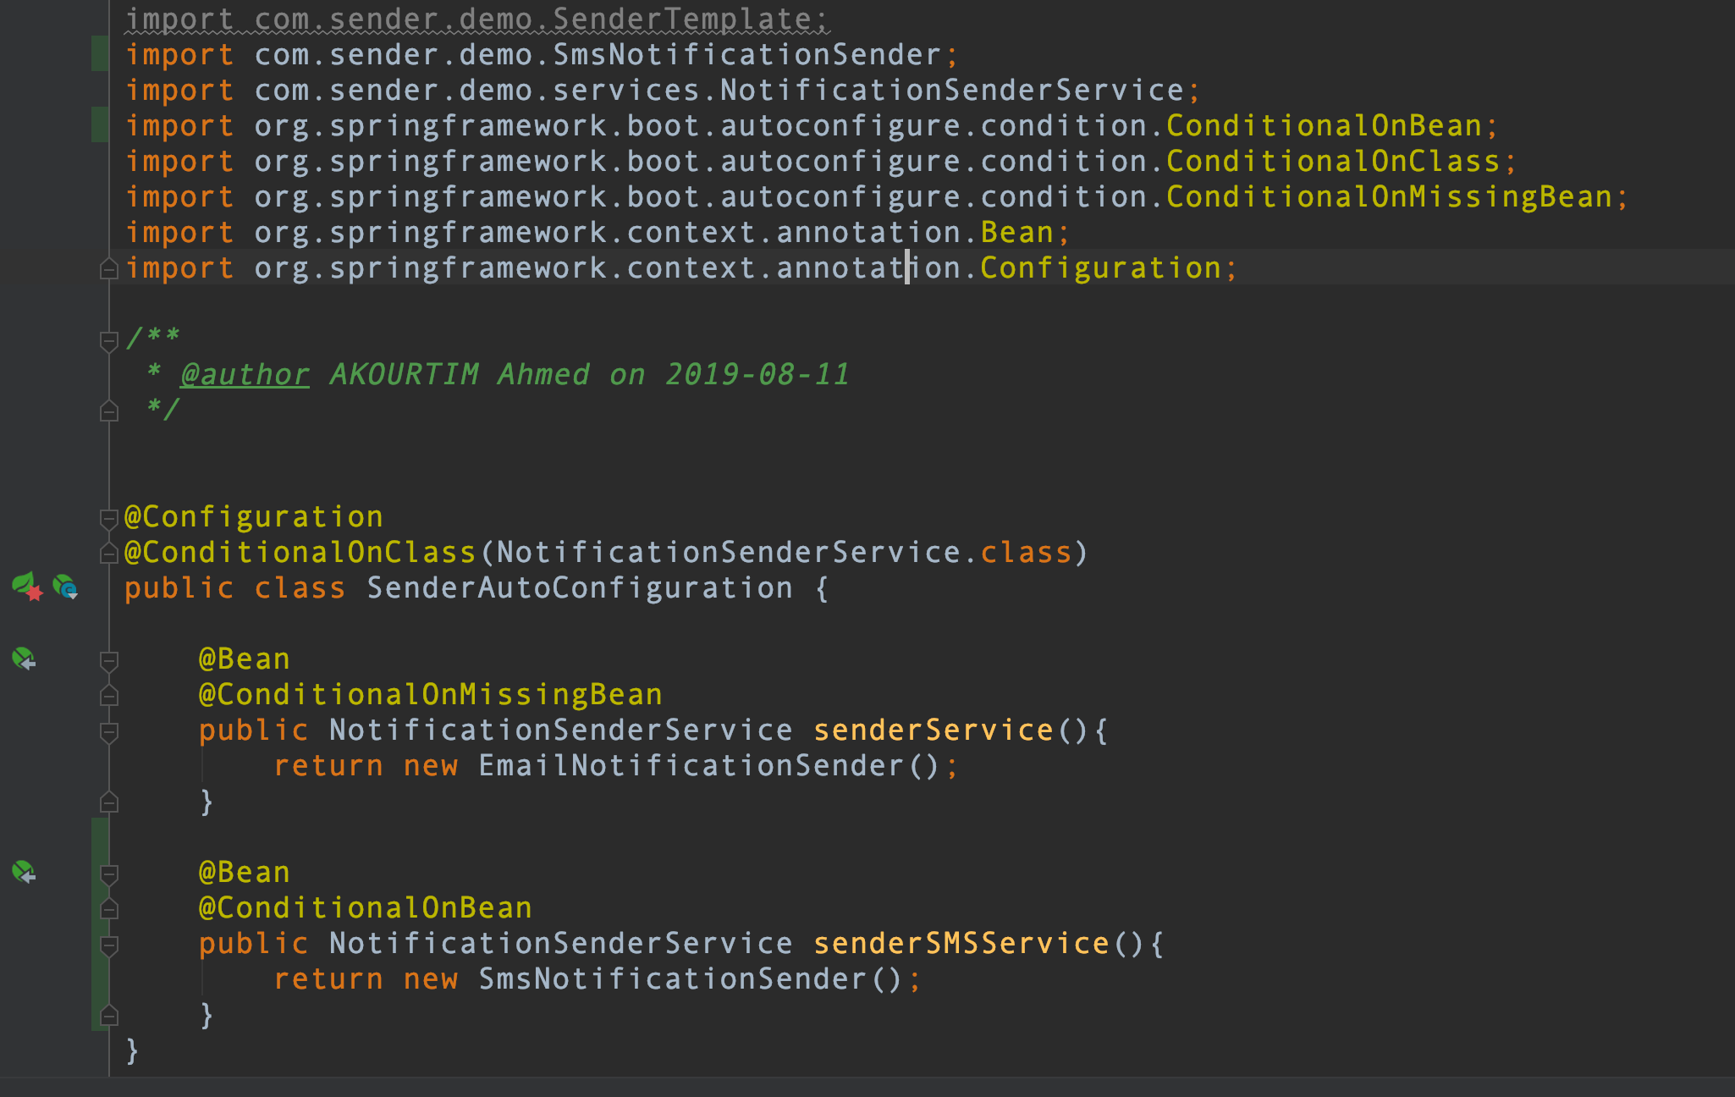Screen dimensions: 1735x1097
Task: Navigate via Spring bean icon next to senderService method
Action: (x=23, y=659)
